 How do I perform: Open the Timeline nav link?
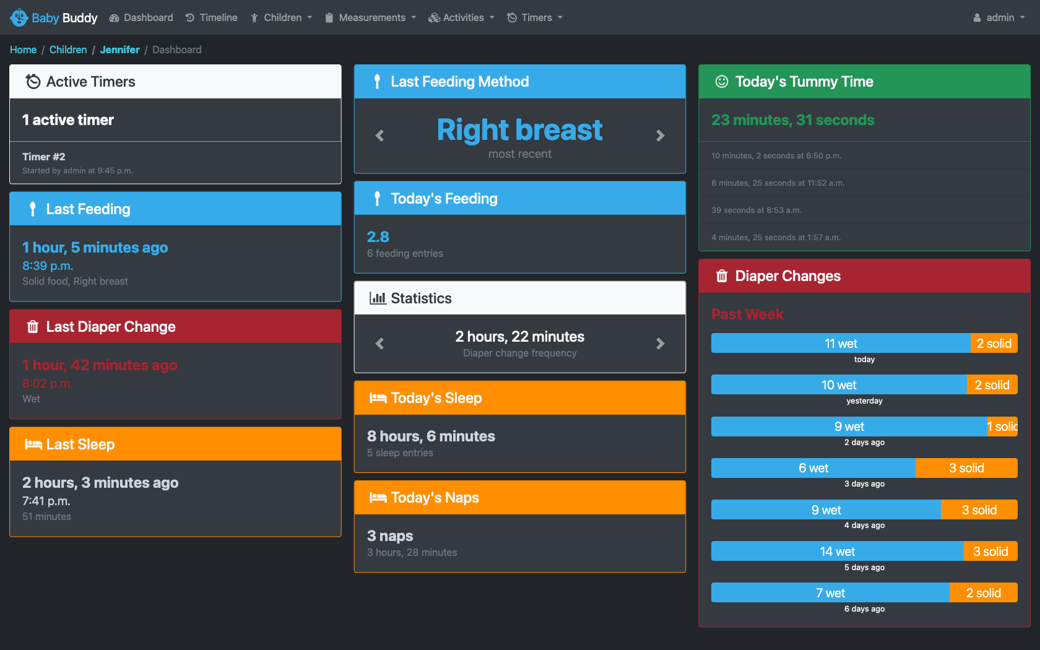(x=211, y=17)
